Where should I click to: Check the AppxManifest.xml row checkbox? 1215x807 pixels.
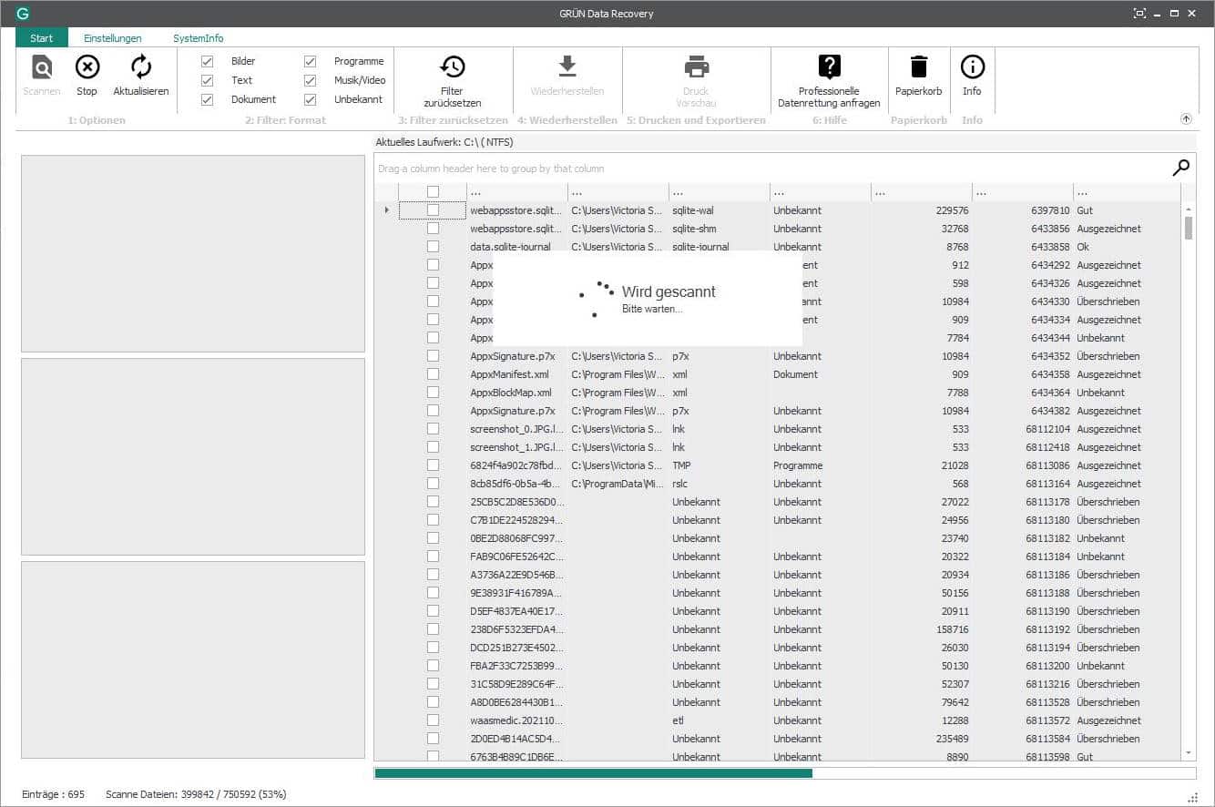click(433, 374)
